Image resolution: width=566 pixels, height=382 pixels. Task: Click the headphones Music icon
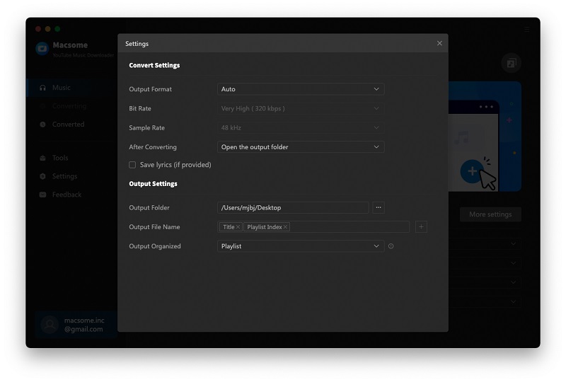(x=42, y=88)
